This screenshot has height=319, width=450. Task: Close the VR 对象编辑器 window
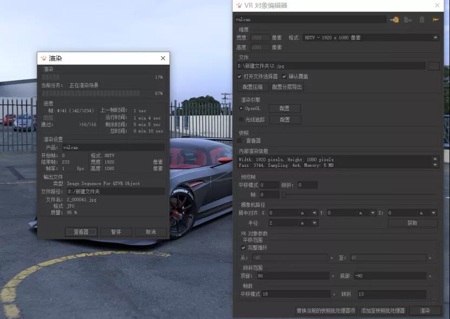pos(437,5)
